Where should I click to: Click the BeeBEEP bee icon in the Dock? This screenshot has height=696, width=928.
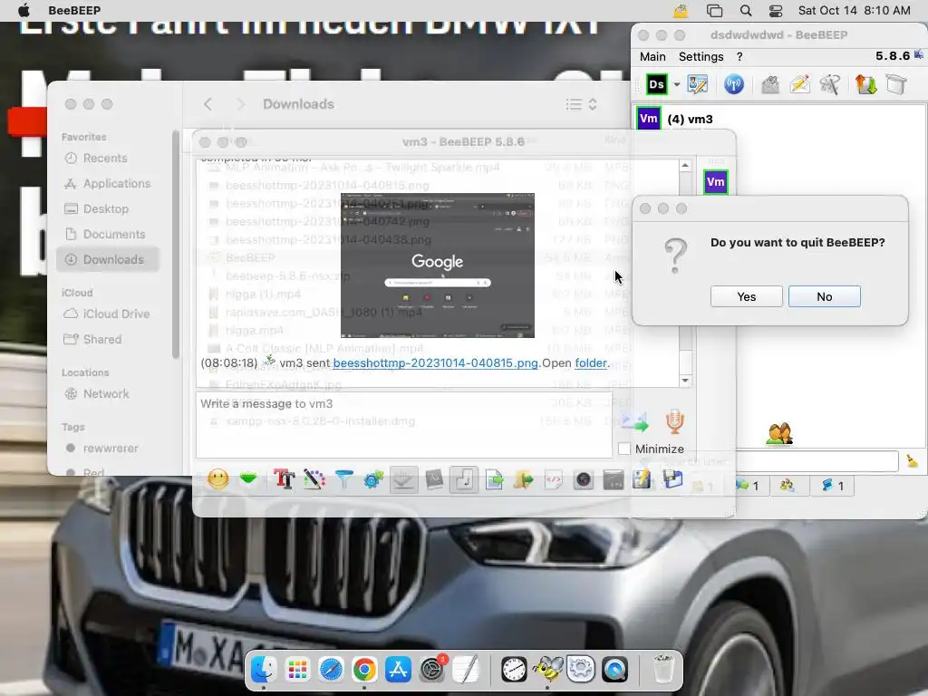point(547,670)
